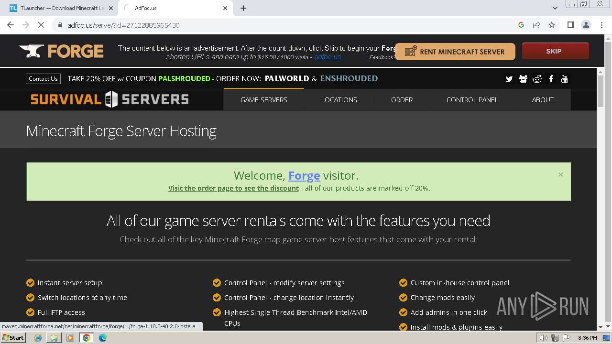
Task: Click Switch locations at any time text
Action: pyautogui.click(x=82, y=298)
